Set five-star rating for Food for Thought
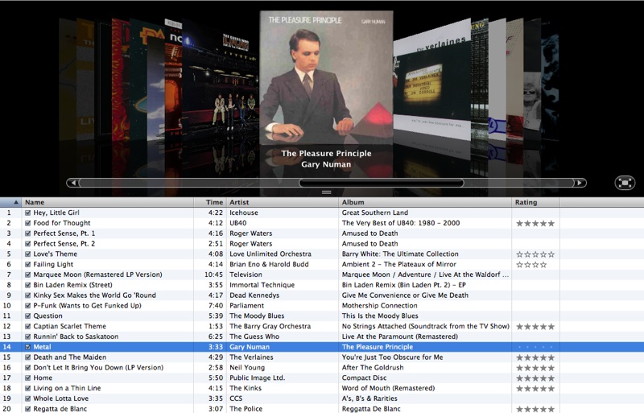Image resolution: width=644 pixels, height=413 pixels. (x=551, y=223)
